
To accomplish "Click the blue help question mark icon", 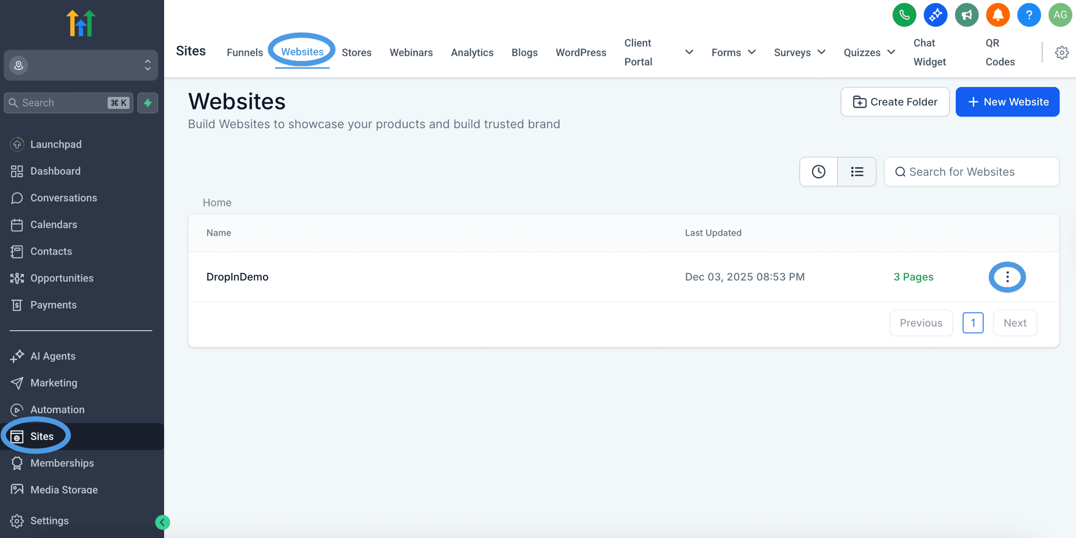I will [x=1029, y=15].
